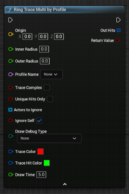Click the Origin vector input pin
Viewport: 129px width, 194px height.
[11, 34]
